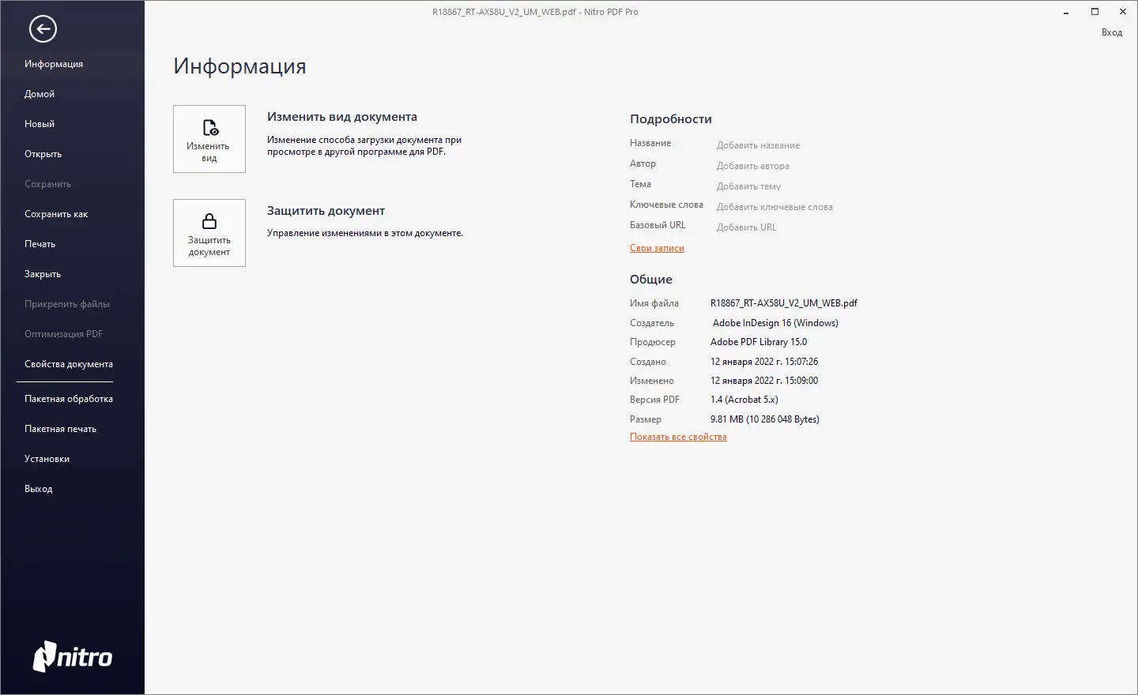
Task: Click the Изменить вид документа heading
Action: [x=342, y=117]
